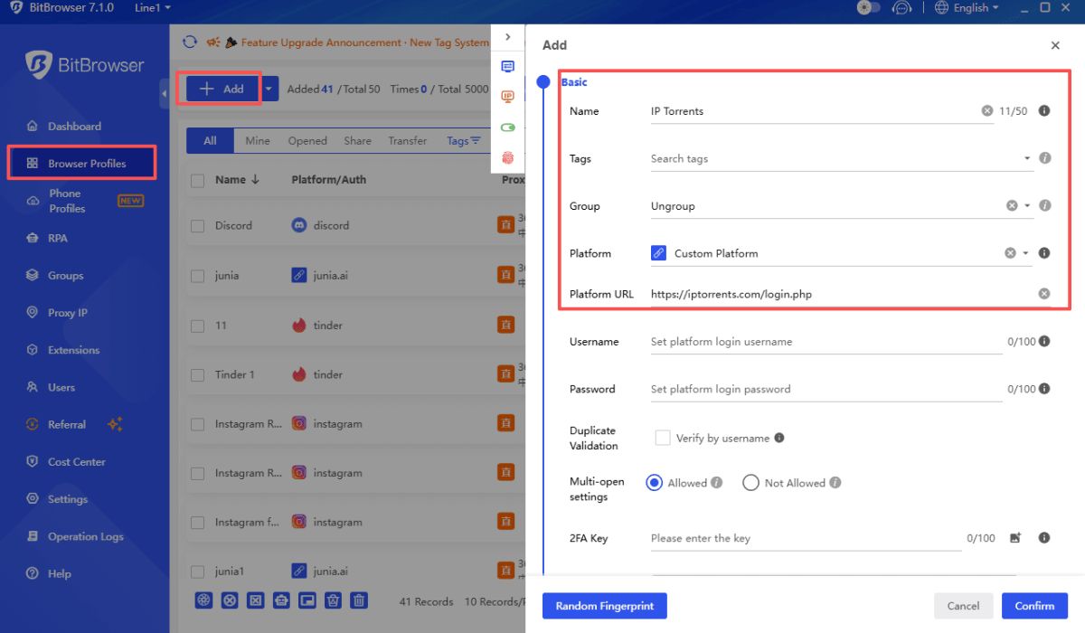Screen dimensions: 1085x633
Task: Click the blue message icon in floating toolbar
Action: pos(507,67)
